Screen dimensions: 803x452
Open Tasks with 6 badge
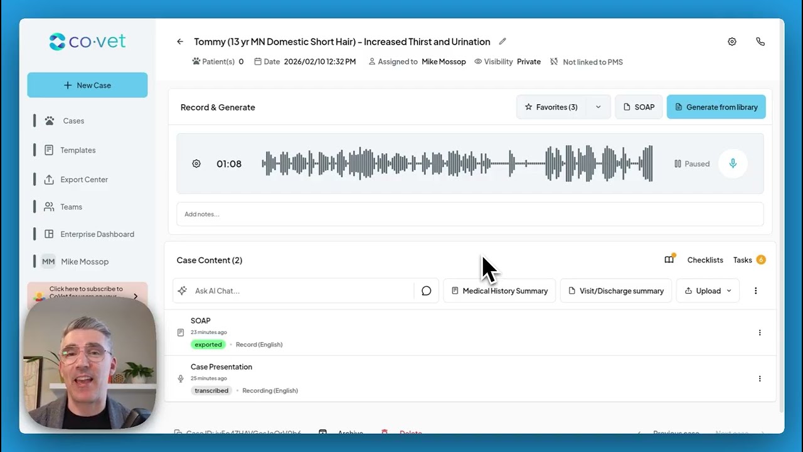(x=749, y=260)
